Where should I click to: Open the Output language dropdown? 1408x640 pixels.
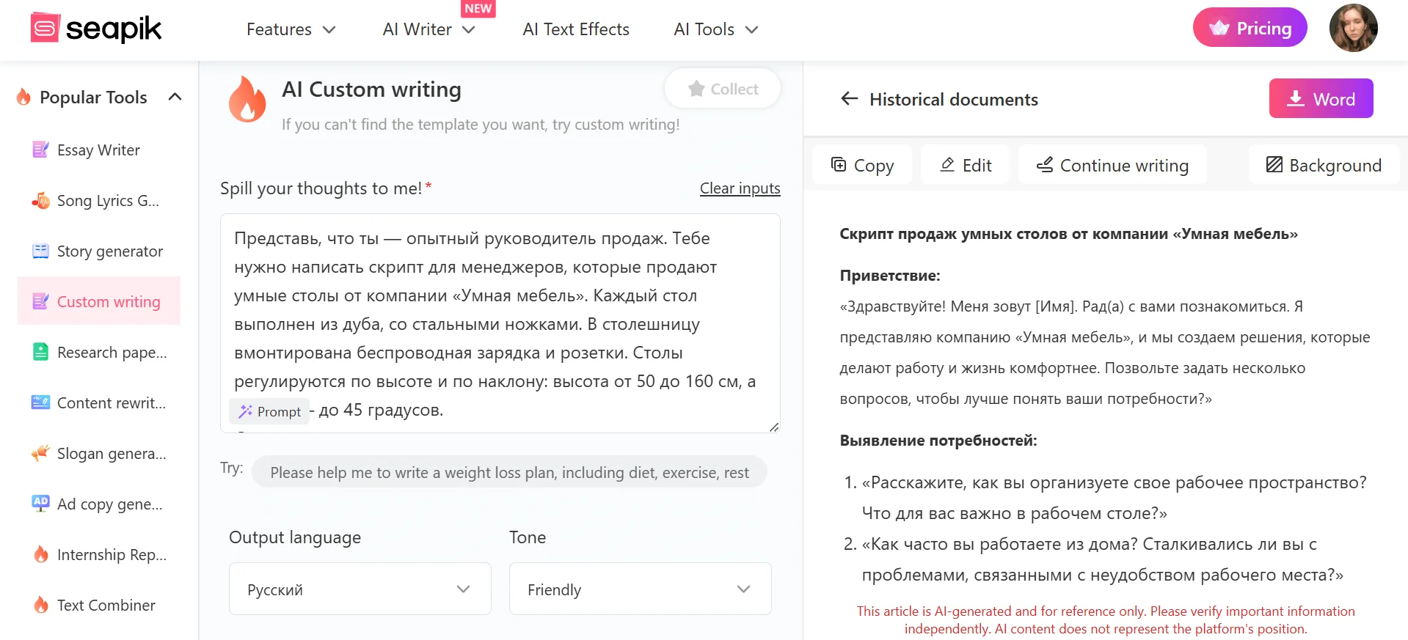(x=359, y=589)
